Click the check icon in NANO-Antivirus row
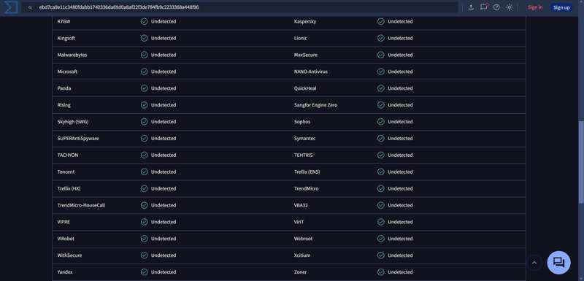Screen dimensions: 584x281 coord(380,72)
